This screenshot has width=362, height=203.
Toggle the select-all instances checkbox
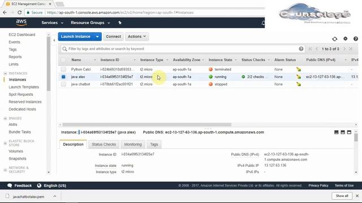[x=63, y=60]
